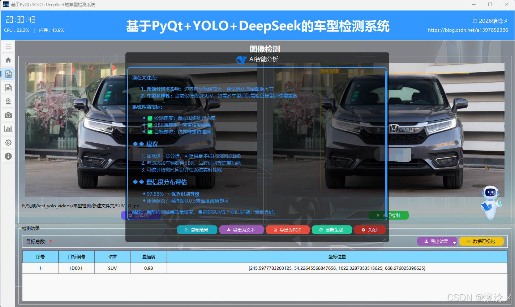Select the 置信度 column header
The height and width of the screenshot is (307, 515).
click(149, 257)
